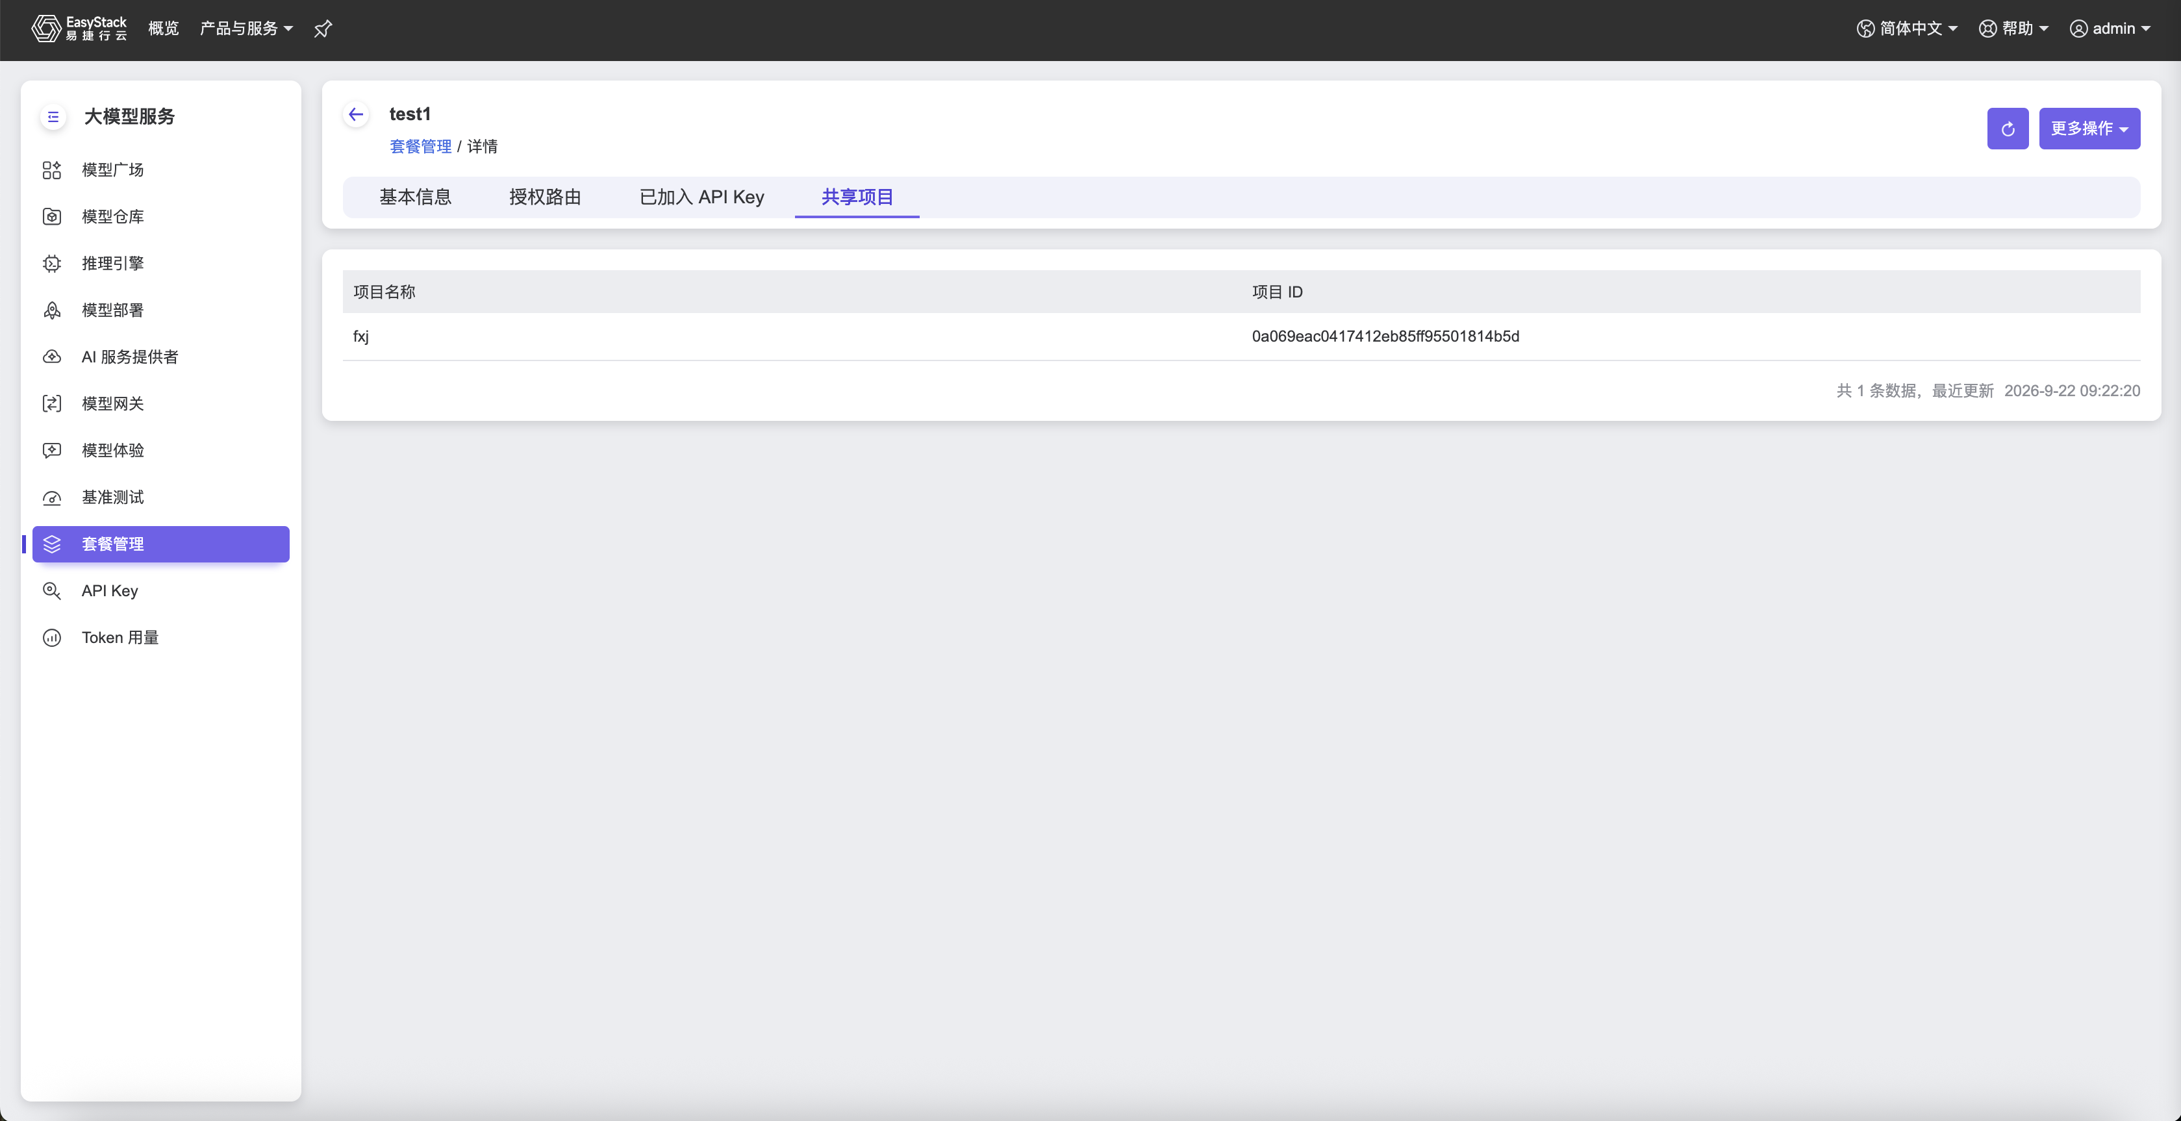Open the API Key sidebar entry
This screenshot has height=1121, width=2181.
tap(160, 591)
